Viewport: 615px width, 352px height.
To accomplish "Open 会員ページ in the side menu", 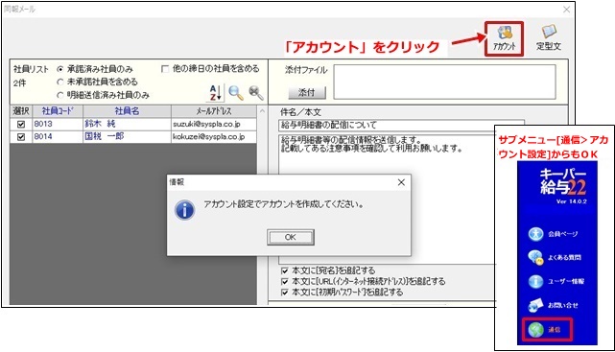I will (553, 234).
